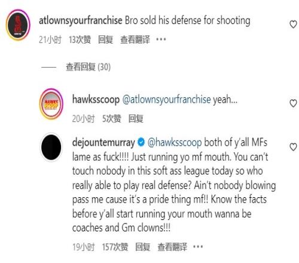Open atlownsyourfranchise profile picture
The image size is (299, 263).
point(18,25)
